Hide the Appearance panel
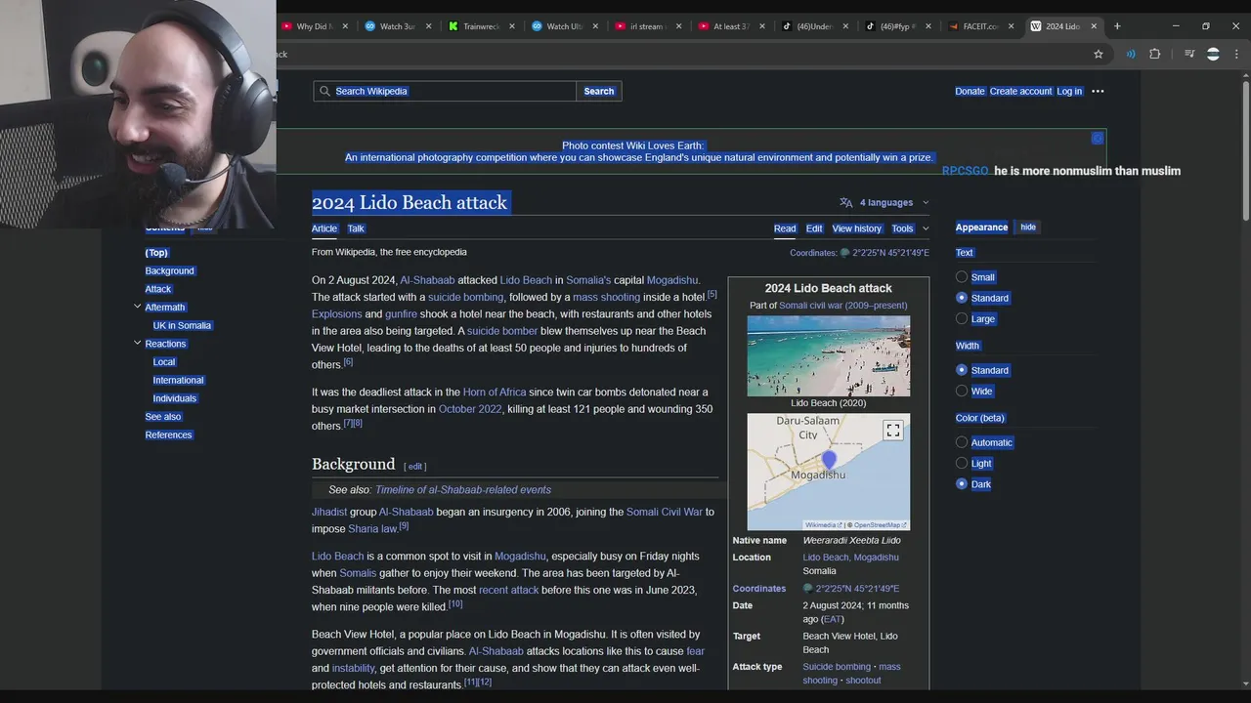1251x703 pixels. pos(1028,227)
